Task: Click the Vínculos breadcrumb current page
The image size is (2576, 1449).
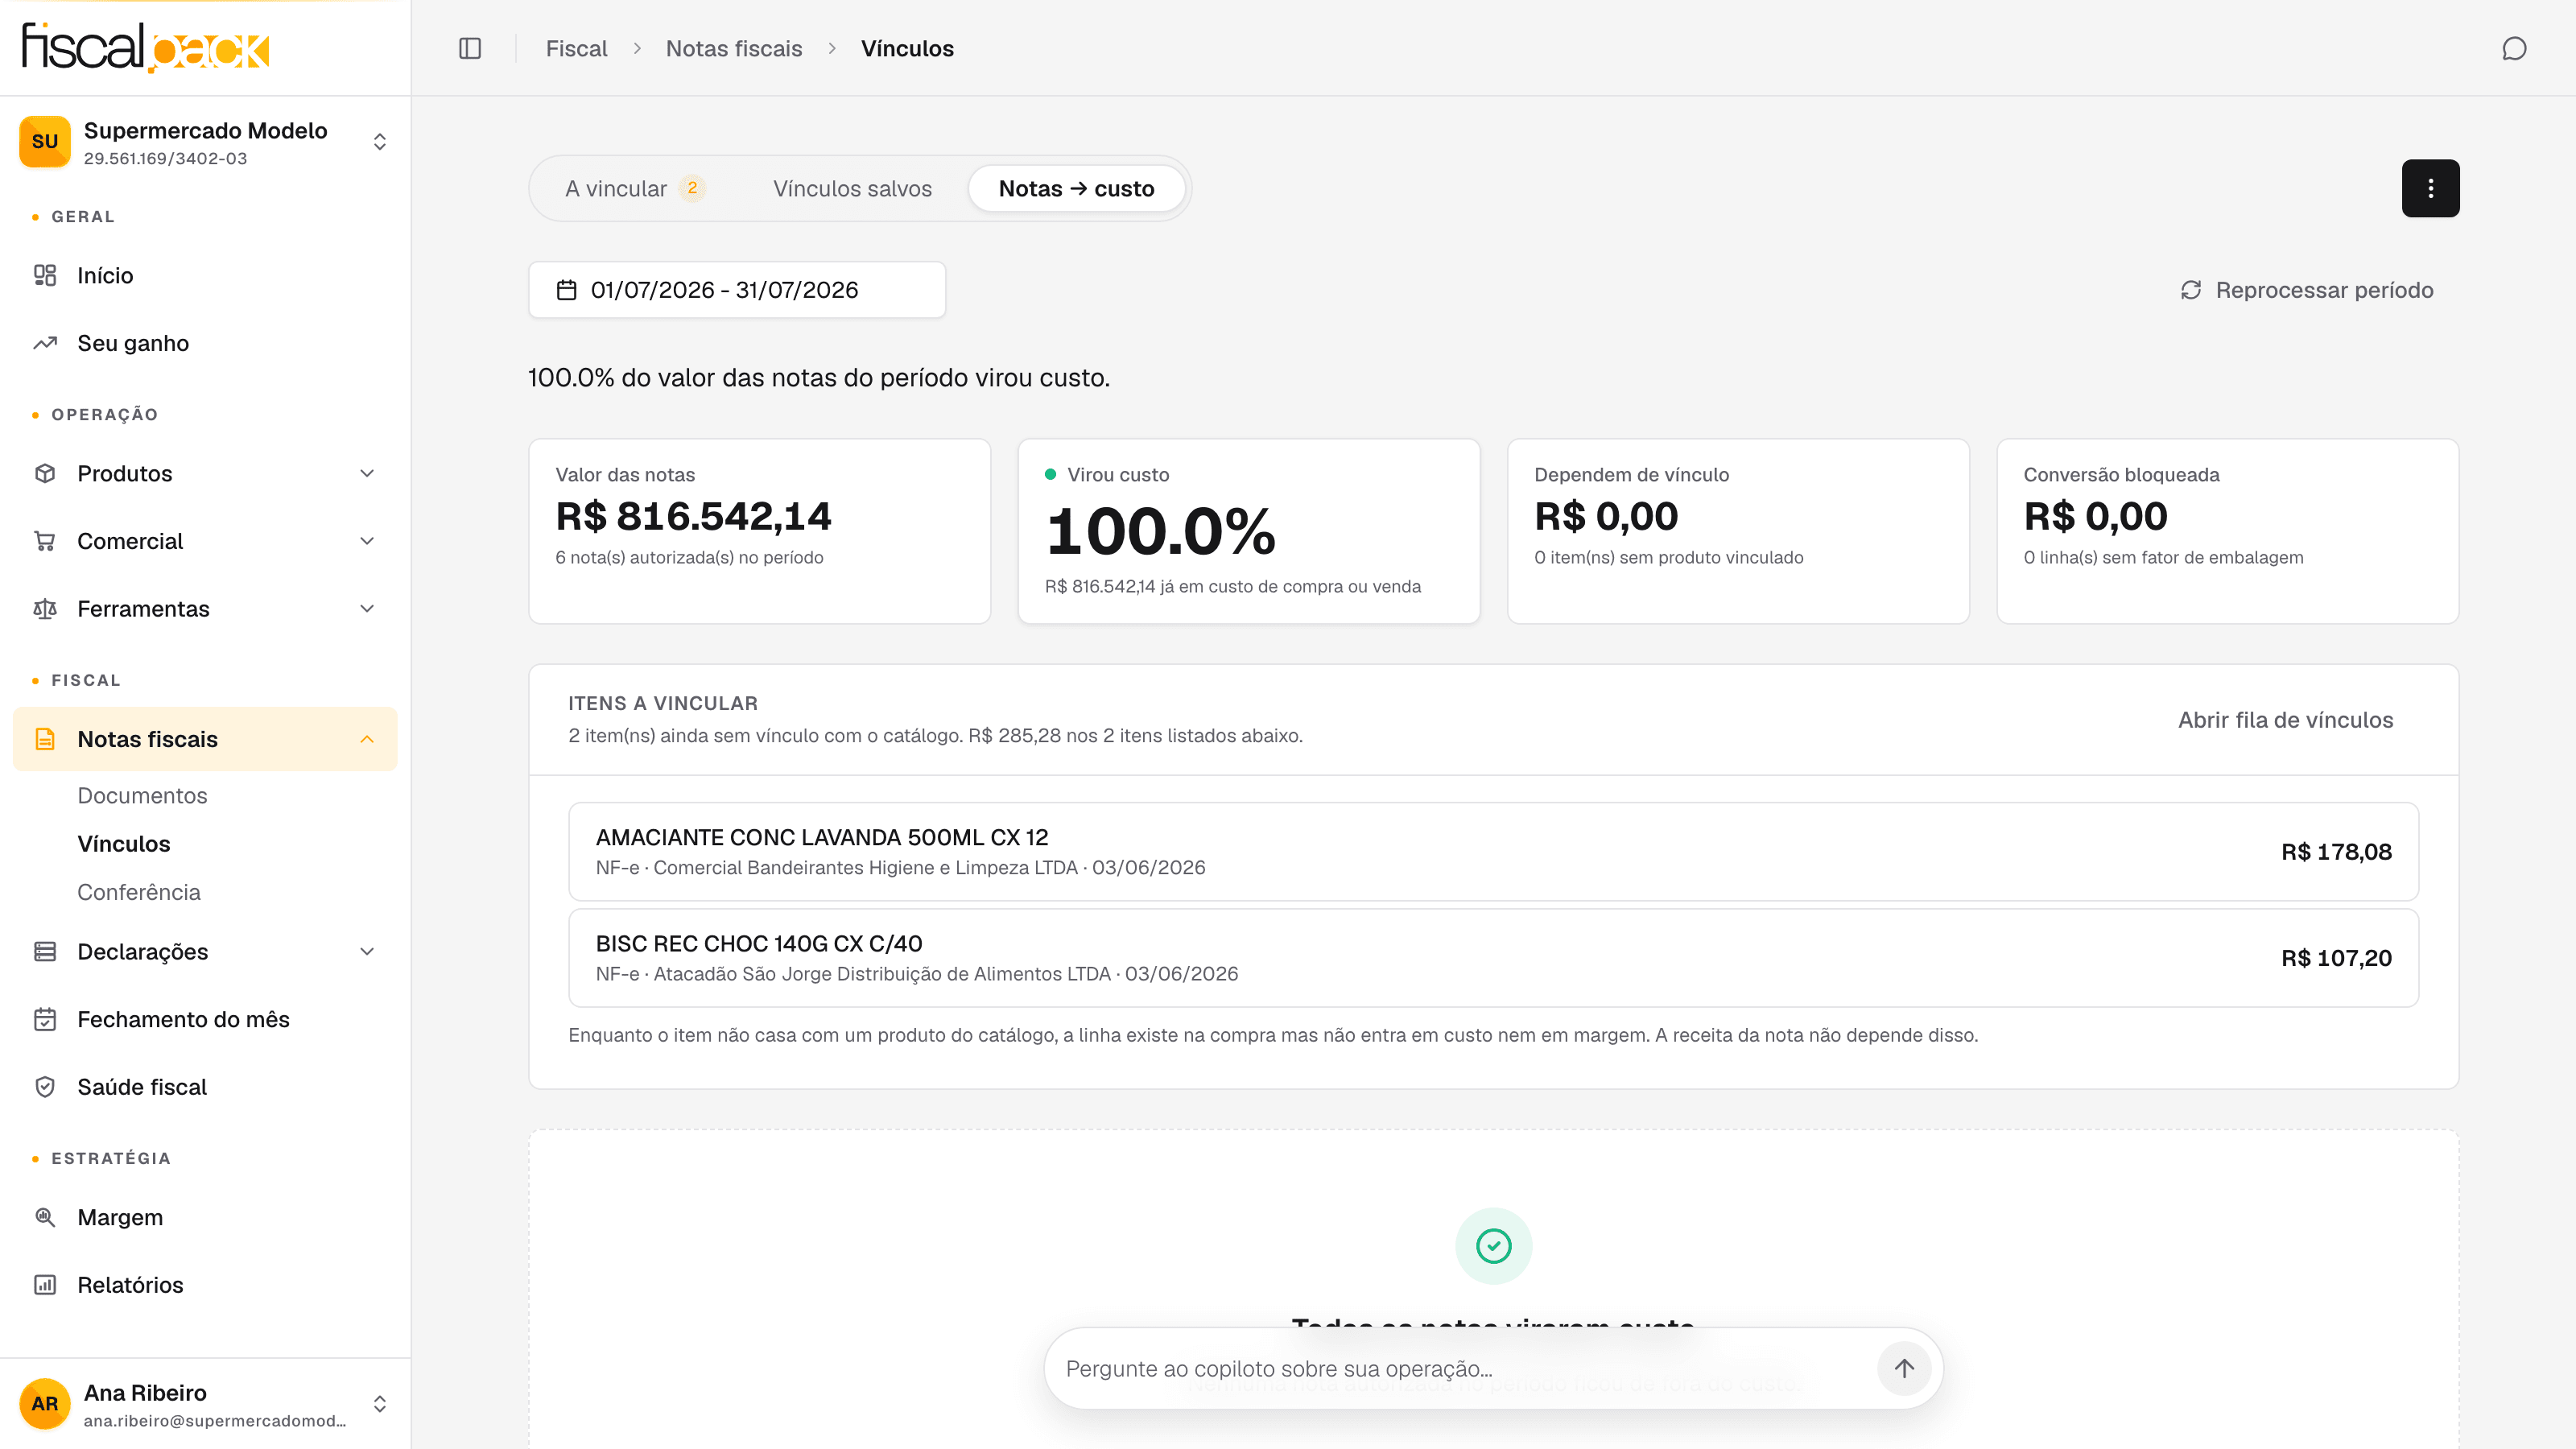Action: (x=907, y=48)
